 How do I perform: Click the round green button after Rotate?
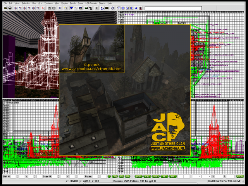109,177
